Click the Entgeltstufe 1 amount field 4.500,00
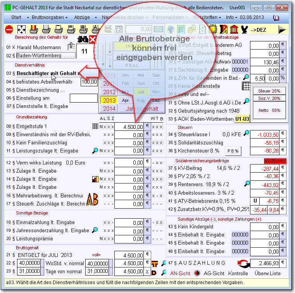This screenshot has height=293, width=295. pyautogui.click(x=129, y=127)
